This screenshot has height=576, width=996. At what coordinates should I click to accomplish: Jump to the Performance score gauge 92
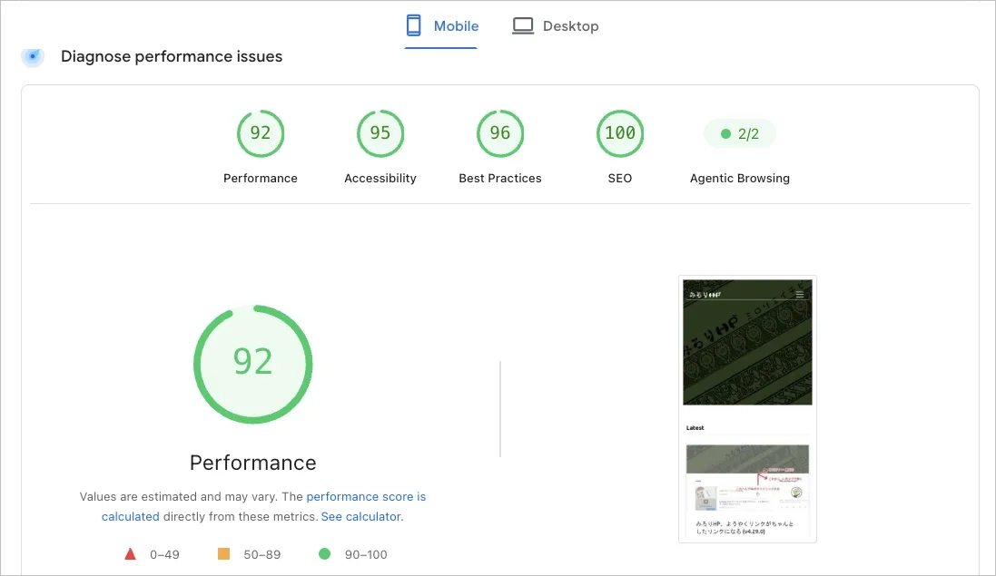(x=261, y=133)
